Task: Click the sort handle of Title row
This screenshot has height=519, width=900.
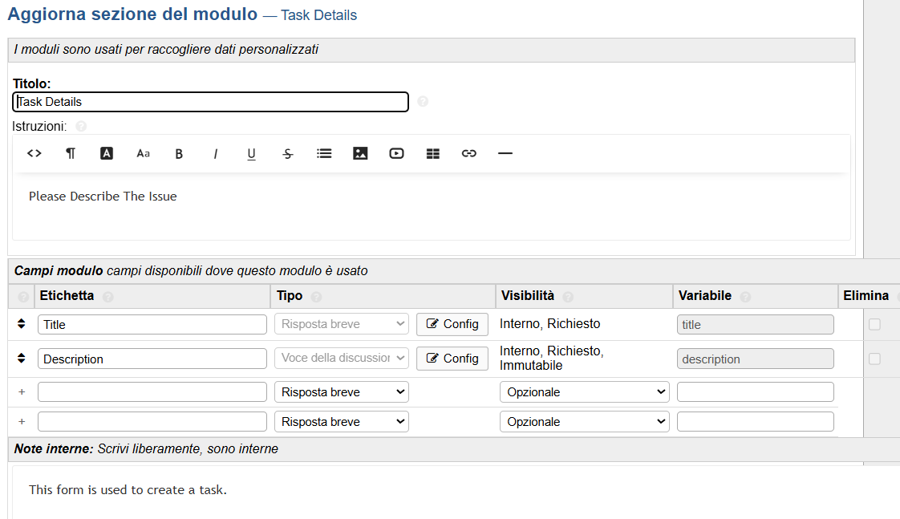Action: point(22,324)
